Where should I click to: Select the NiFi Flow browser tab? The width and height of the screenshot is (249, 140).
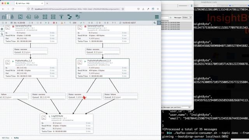(x=30, y=3)
